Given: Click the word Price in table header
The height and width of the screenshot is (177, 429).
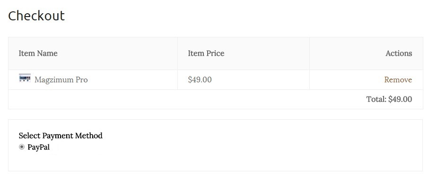Looking at the screenshot, I should click(215, 53).
